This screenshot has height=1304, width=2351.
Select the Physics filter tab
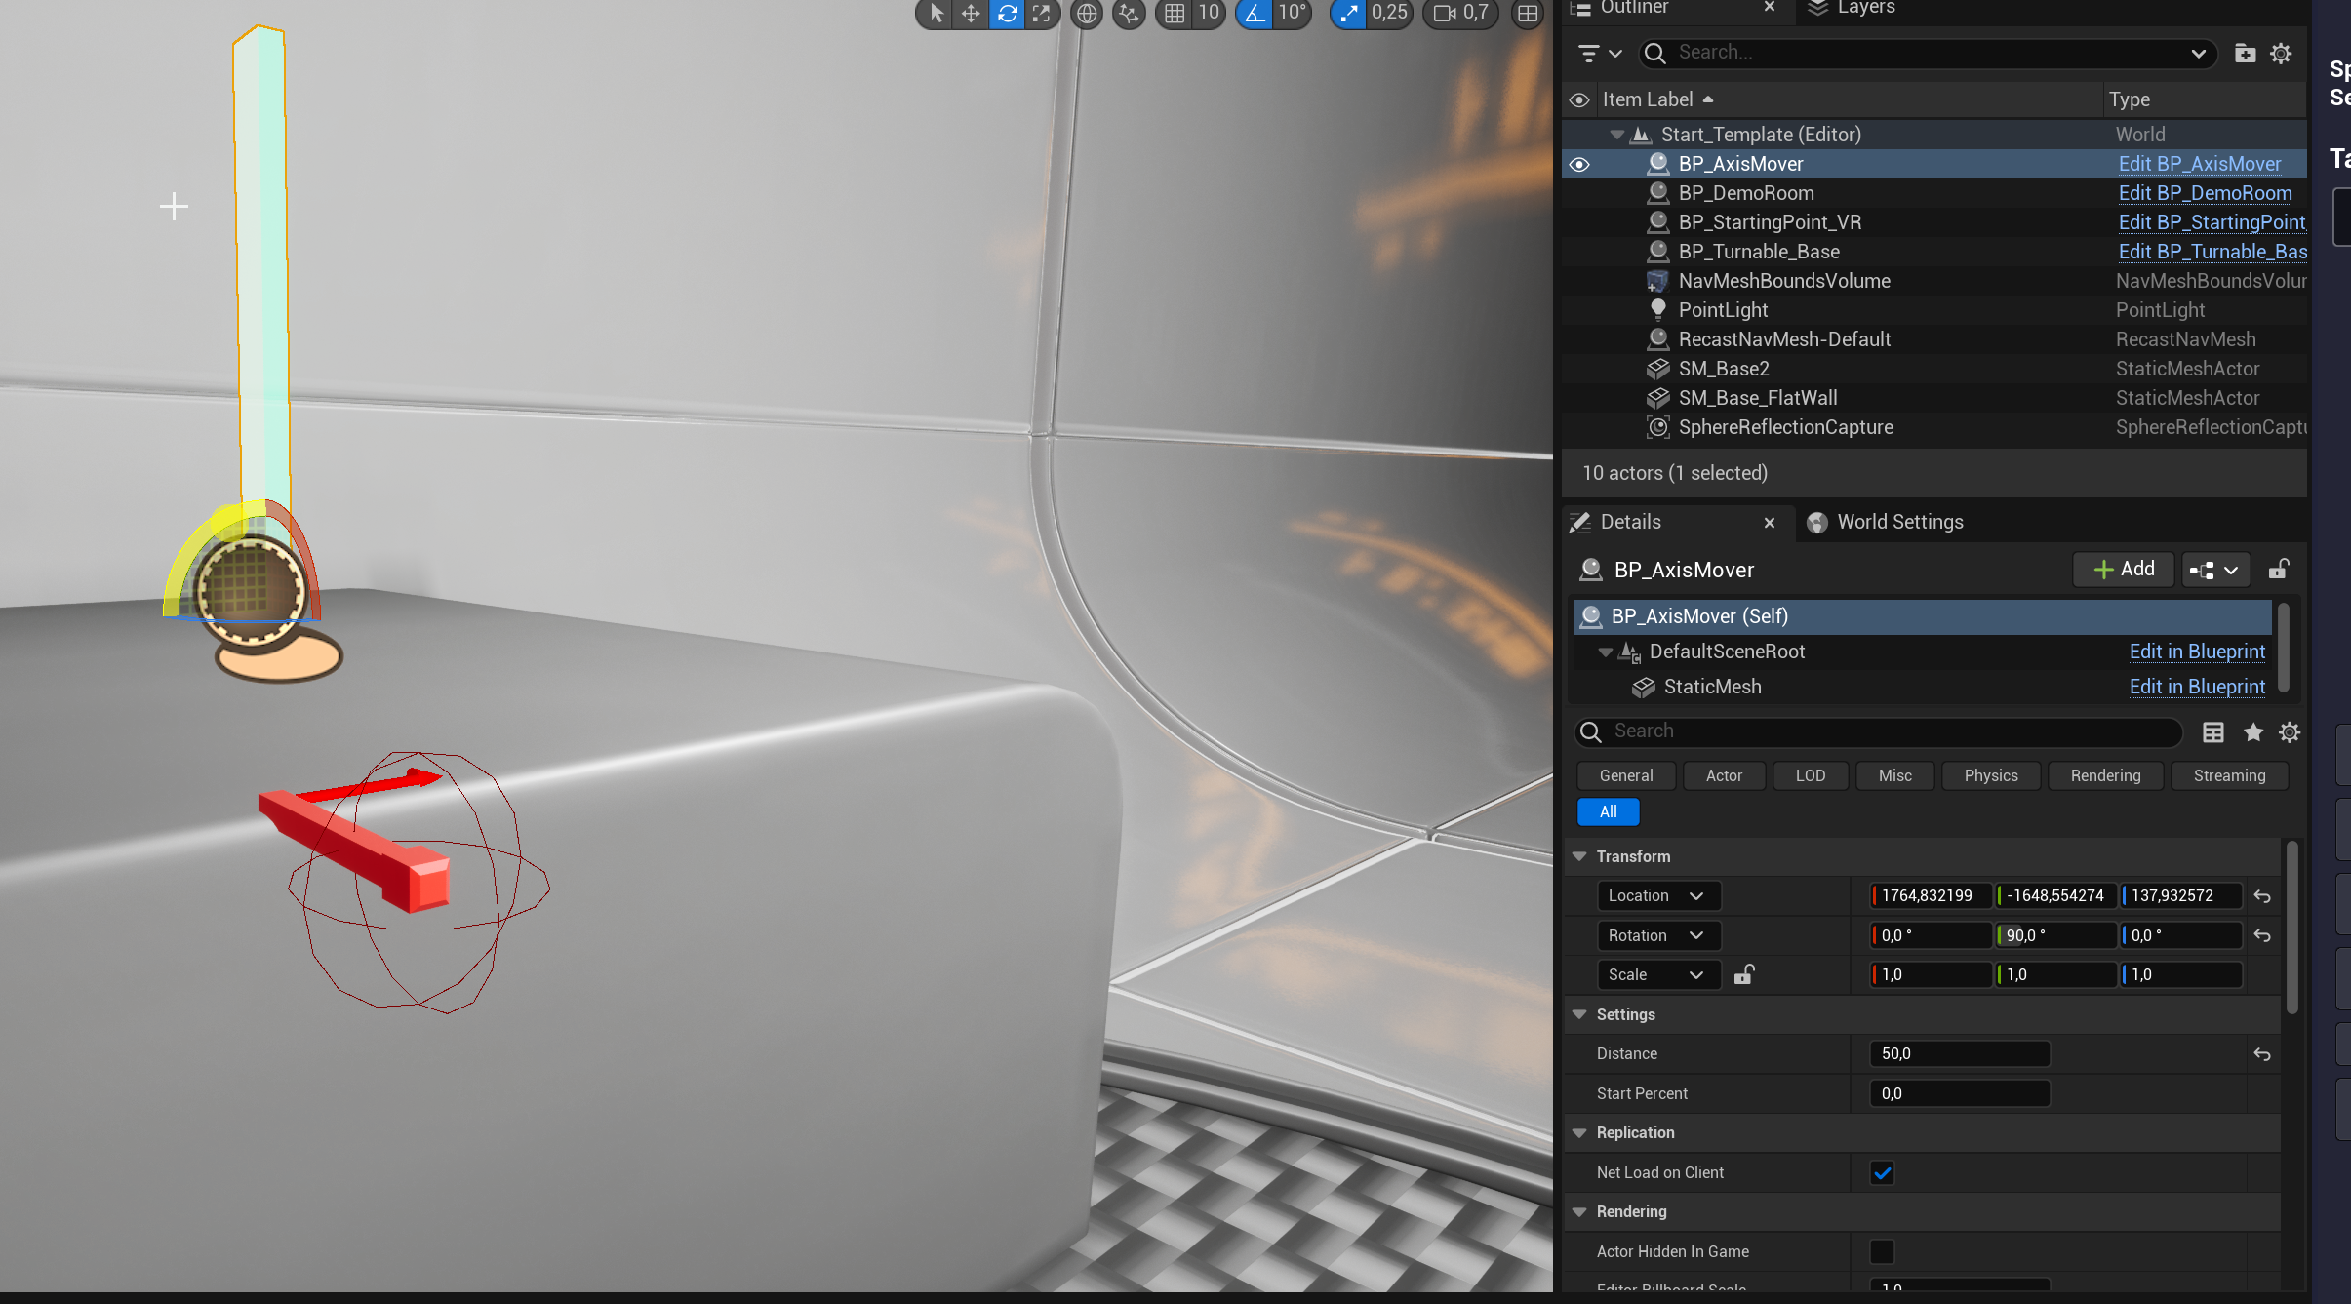(1990, 775)
